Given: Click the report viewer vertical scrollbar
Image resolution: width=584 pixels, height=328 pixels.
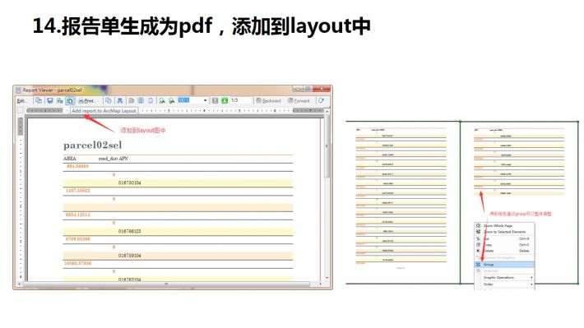Looking at the screenshot, I should [x=327, y=196].
